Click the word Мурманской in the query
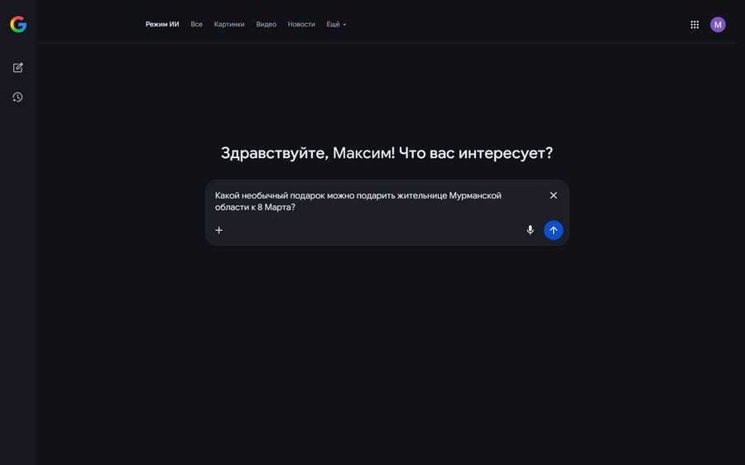This screenshot has width=745, height=465. coord(475,196)
